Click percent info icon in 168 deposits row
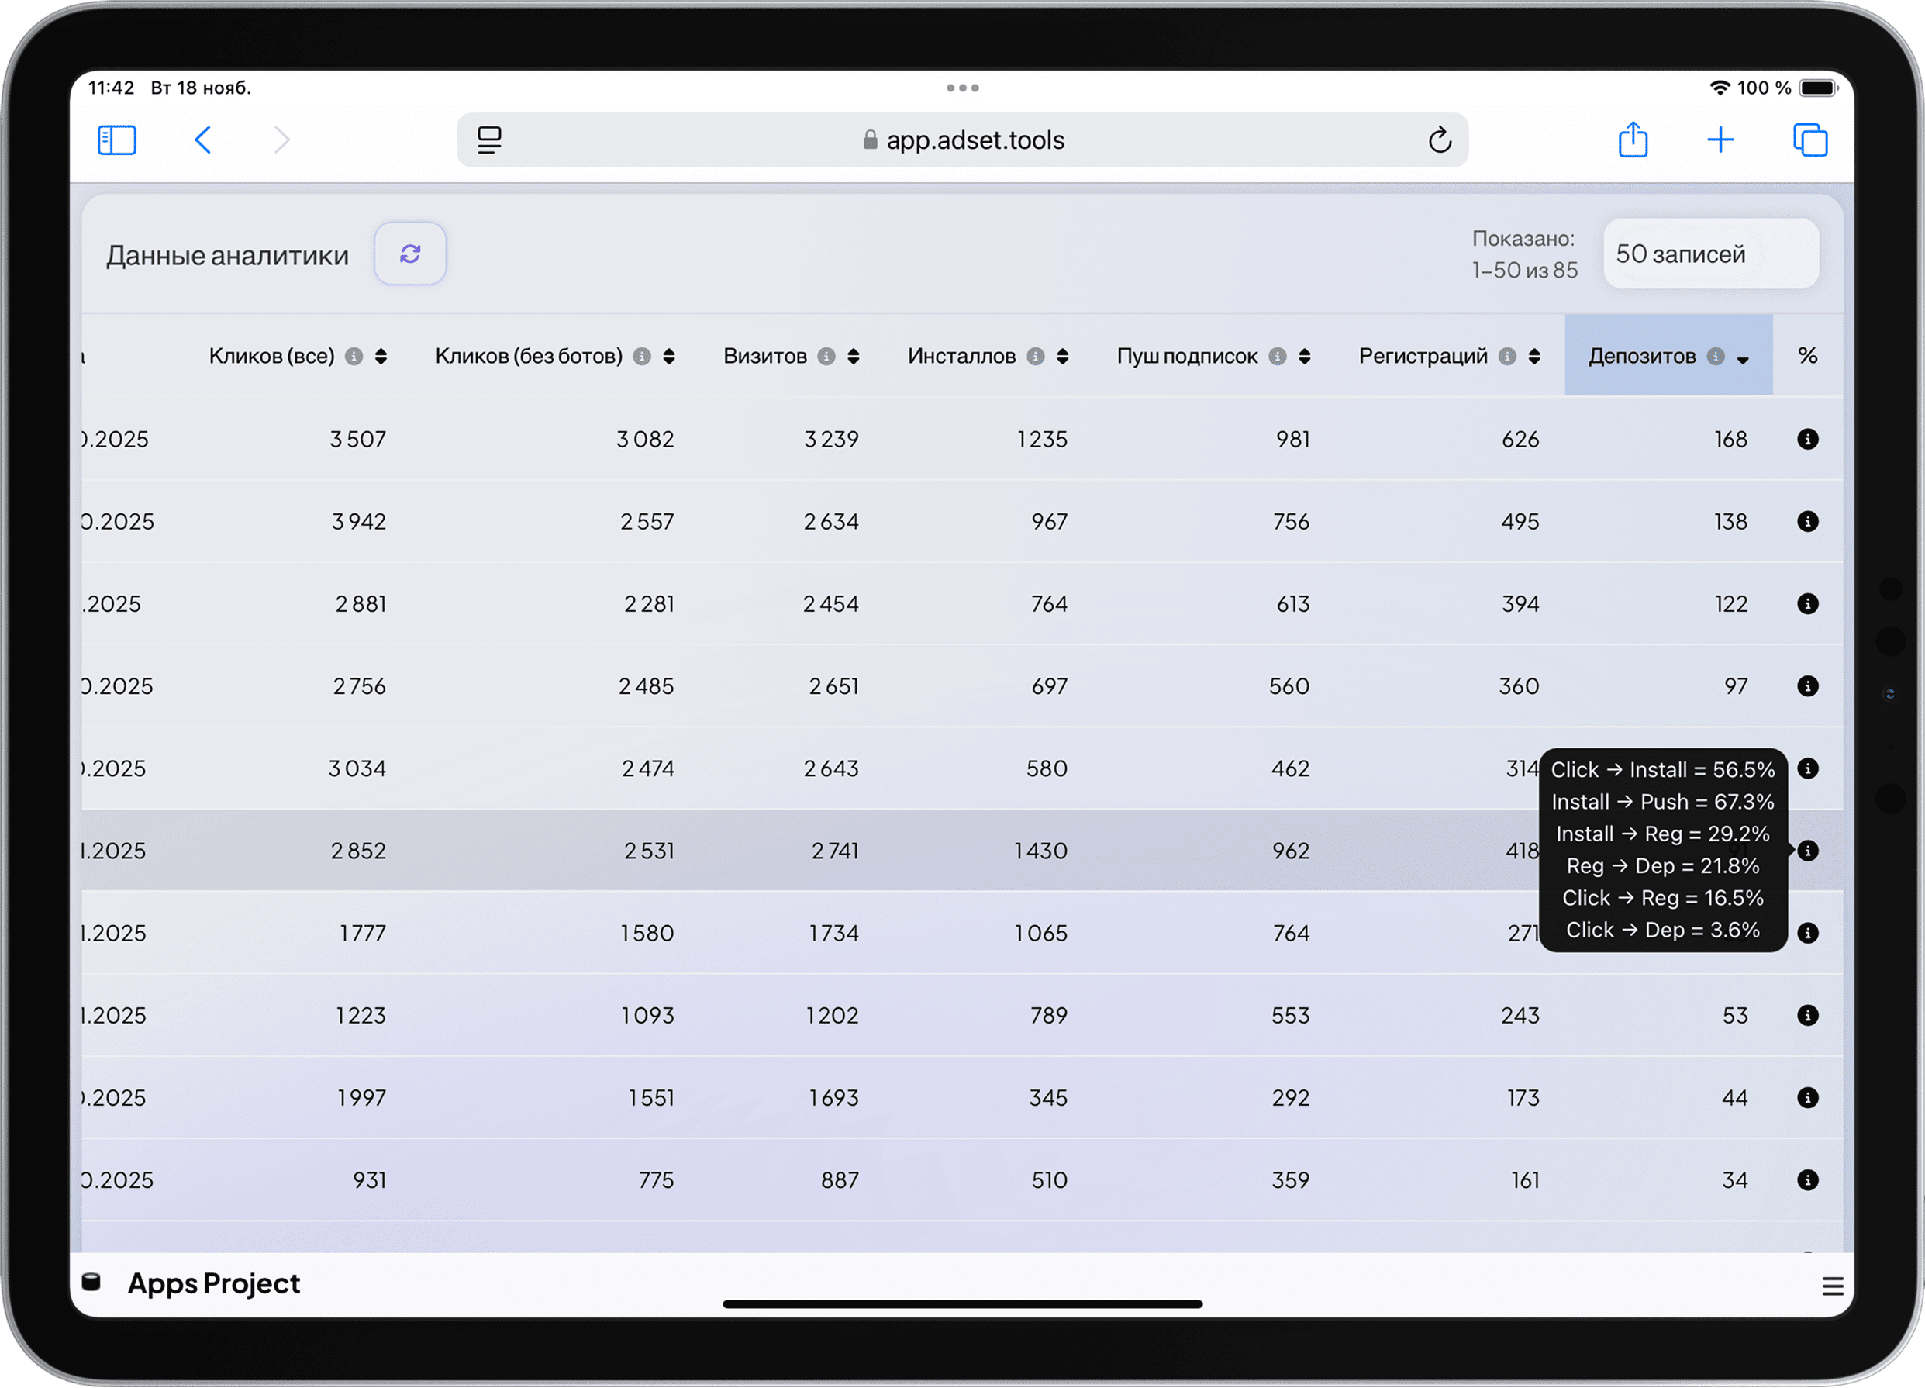 (x=1808, y=439)
